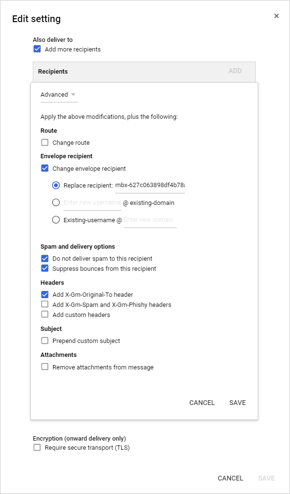The image size is (290, 494).
Task: Enable Prepend custom subject
Action: tap(45, 341)
